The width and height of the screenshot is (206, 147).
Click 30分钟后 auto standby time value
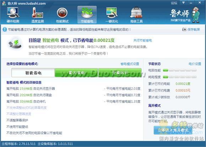click(26, 101)
